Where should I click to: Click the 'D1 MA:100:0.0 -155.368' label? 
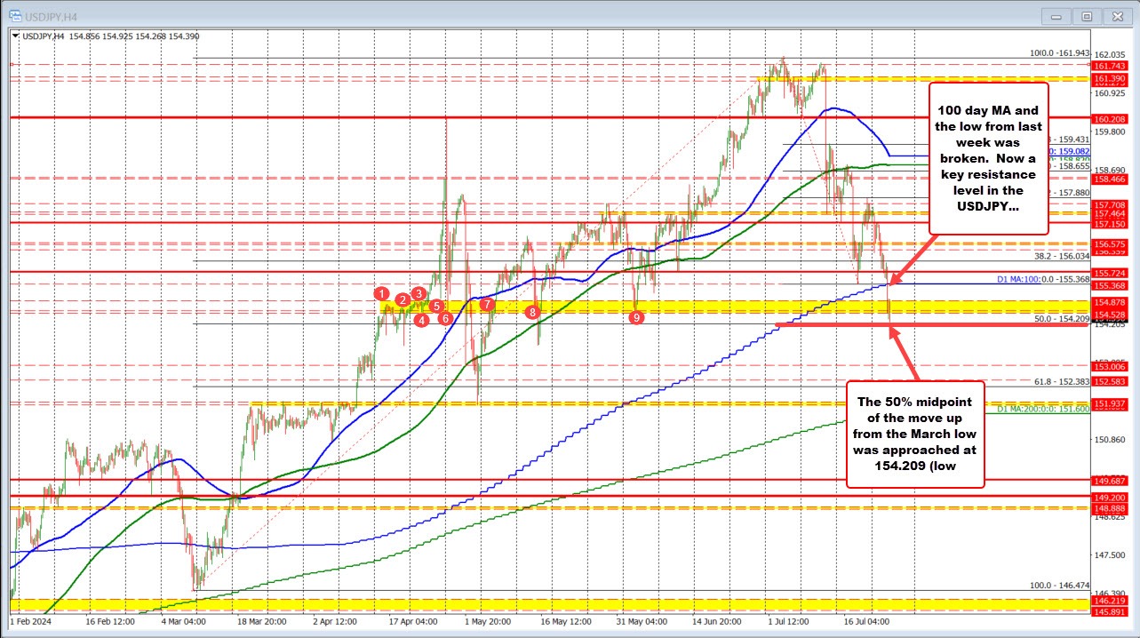[1041, 279]
